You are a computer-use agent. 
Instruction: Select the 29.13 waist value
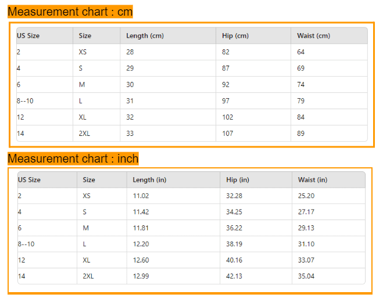[306, 228]
